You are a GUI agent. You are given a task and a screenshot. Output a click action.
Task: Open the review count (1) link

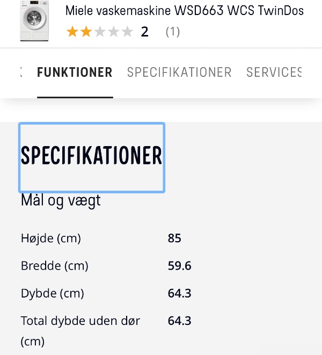[172, 32]
